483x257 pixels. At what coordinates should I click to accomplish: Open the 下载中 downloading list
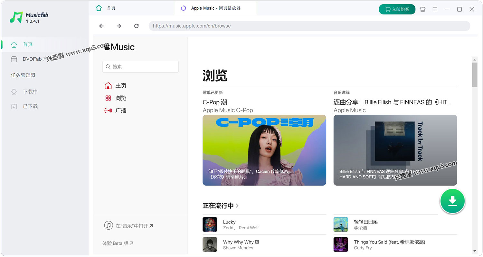click(44, 92)
